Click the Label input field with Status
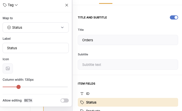Image resolution: width=182 pixels, height=111 pixels. coord(36,48)
